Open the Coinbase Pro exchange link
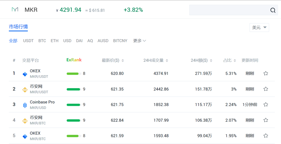The image size is (281, 144). click(42, 102)
